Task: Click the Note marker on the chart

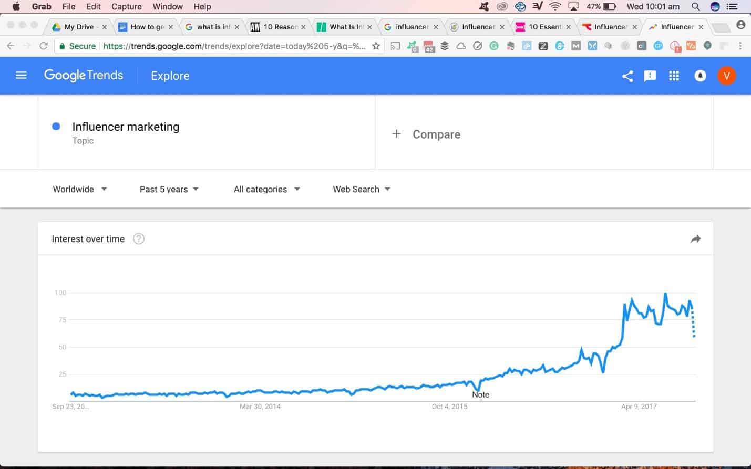Action: [x=480, y=394]
